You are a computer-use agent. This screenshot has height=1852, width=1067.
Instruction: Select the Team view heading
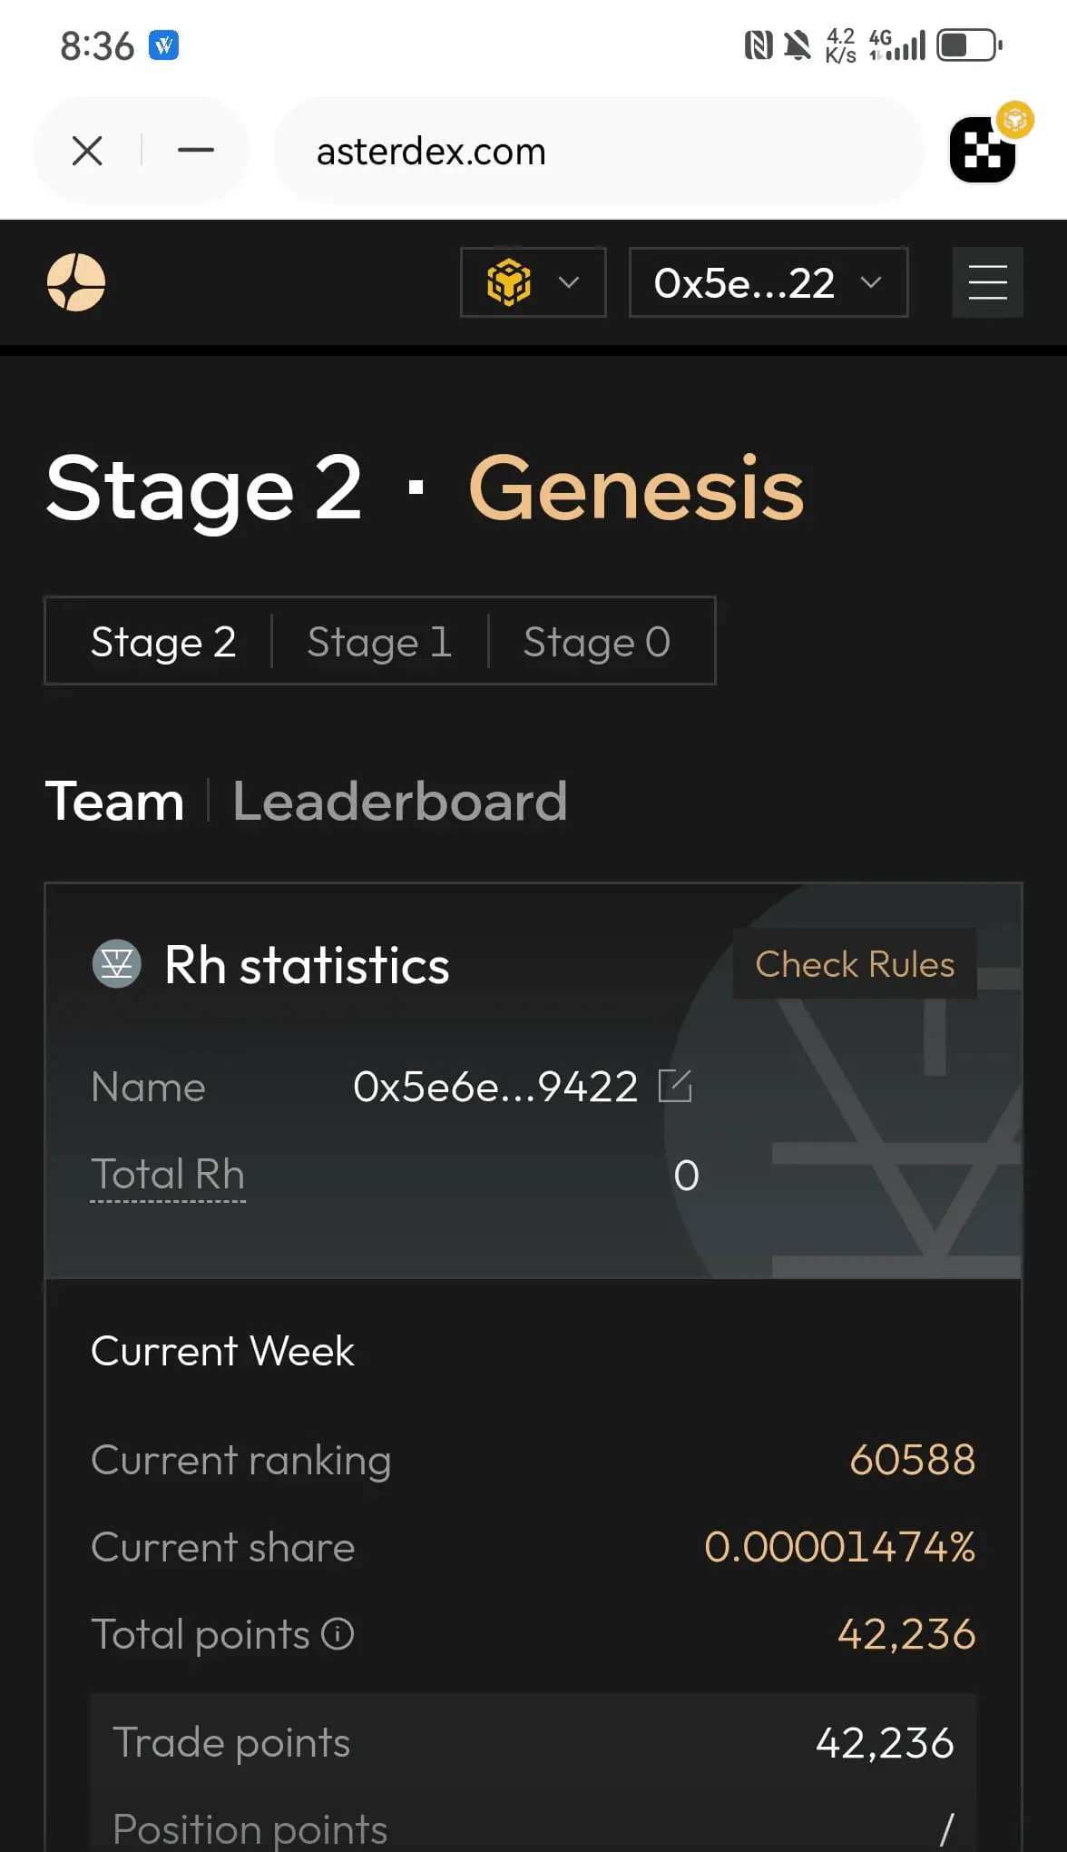click(115, 802)
